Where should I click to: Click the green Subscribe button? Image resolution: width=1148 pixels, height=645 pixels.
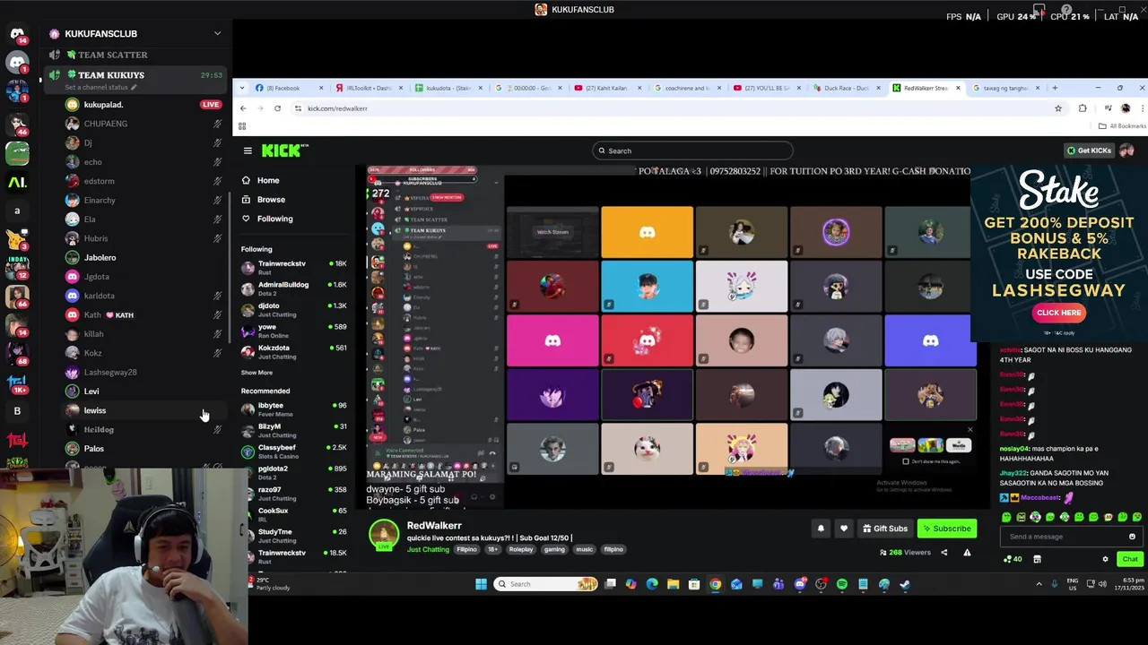click(947, 529)
